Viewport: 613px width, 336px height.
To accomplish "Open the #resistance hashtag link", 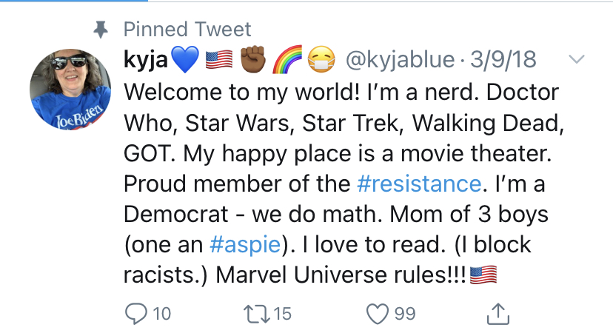I will [419, 184].
